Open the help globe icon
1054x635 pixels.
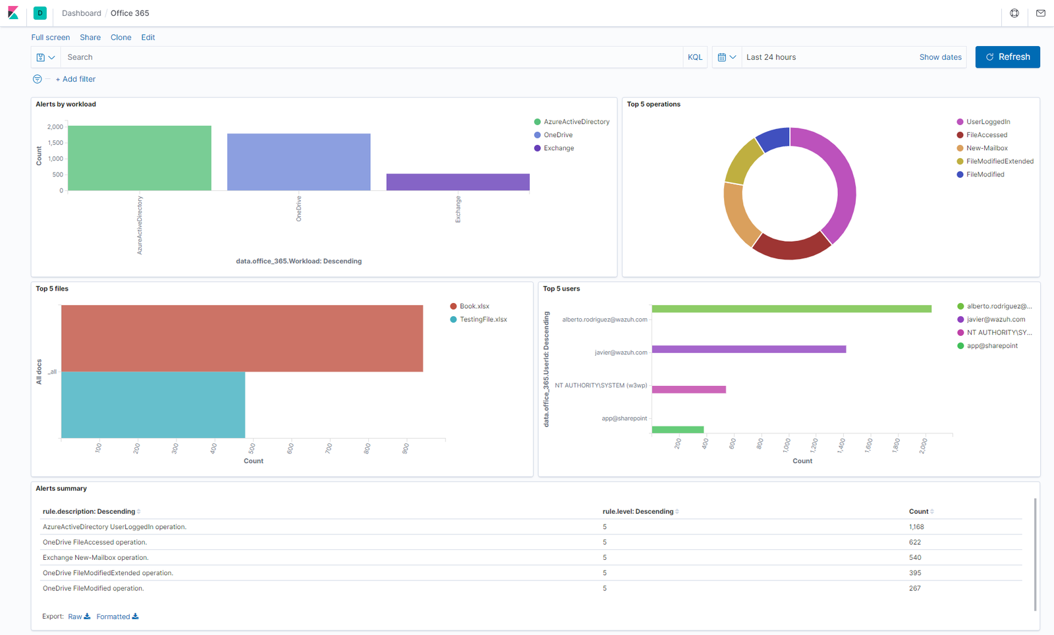pyautogui.click(x=1014, y=13)
